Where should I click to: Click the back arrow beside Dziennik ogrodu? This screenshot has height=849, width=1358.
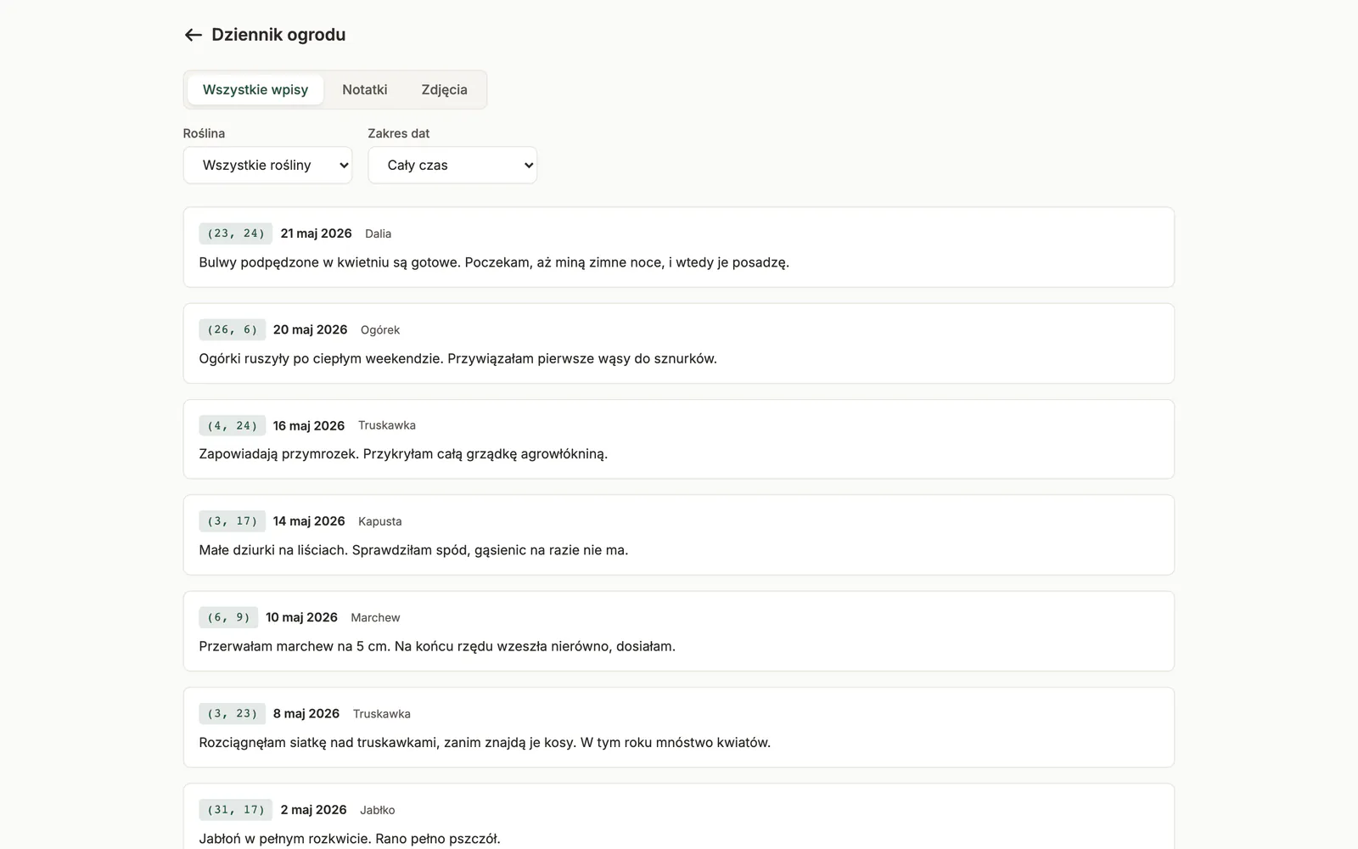click(x=194, y=35)
